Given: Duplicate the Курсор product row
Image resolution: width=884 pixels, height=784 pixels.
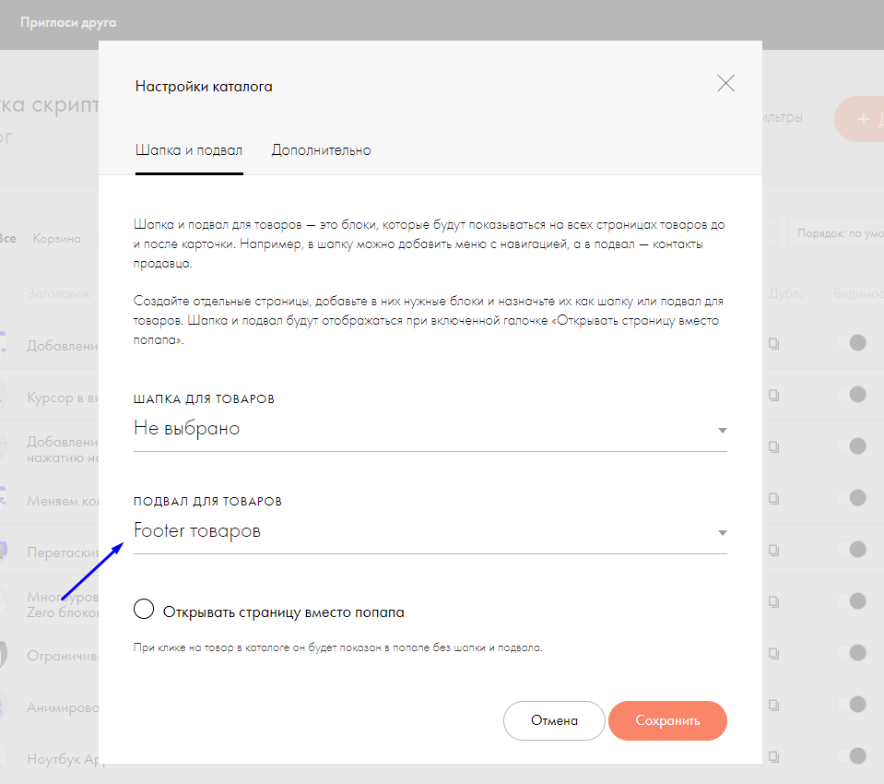Looking at the screenshot, I should tap(774, 395).
